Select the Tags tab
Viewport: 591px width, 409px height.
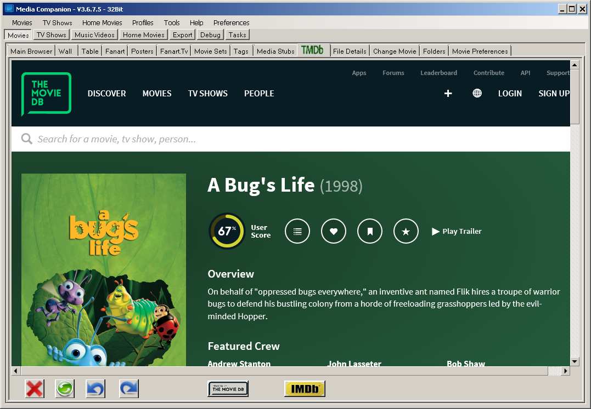(x=241, y=51)
